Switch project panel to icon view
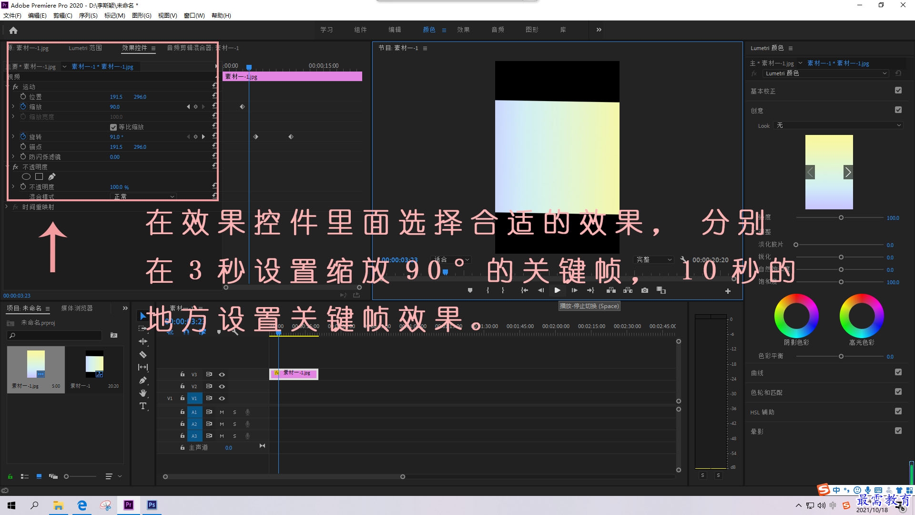 coord(39,476)
